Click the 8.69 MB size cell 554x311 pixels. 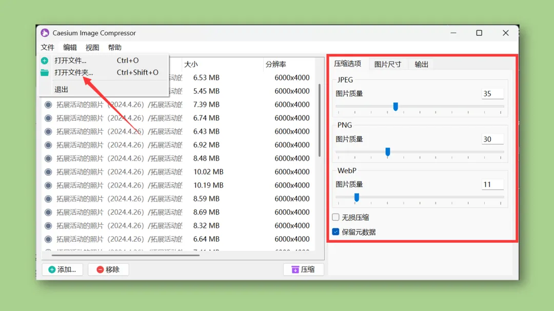point(206,212)
